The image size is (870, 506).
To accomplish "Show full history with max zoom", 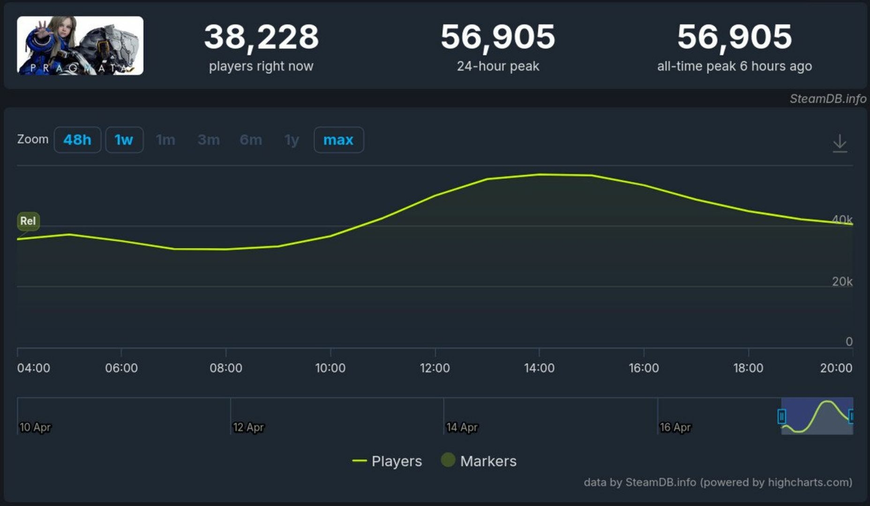I will point(338,140).
